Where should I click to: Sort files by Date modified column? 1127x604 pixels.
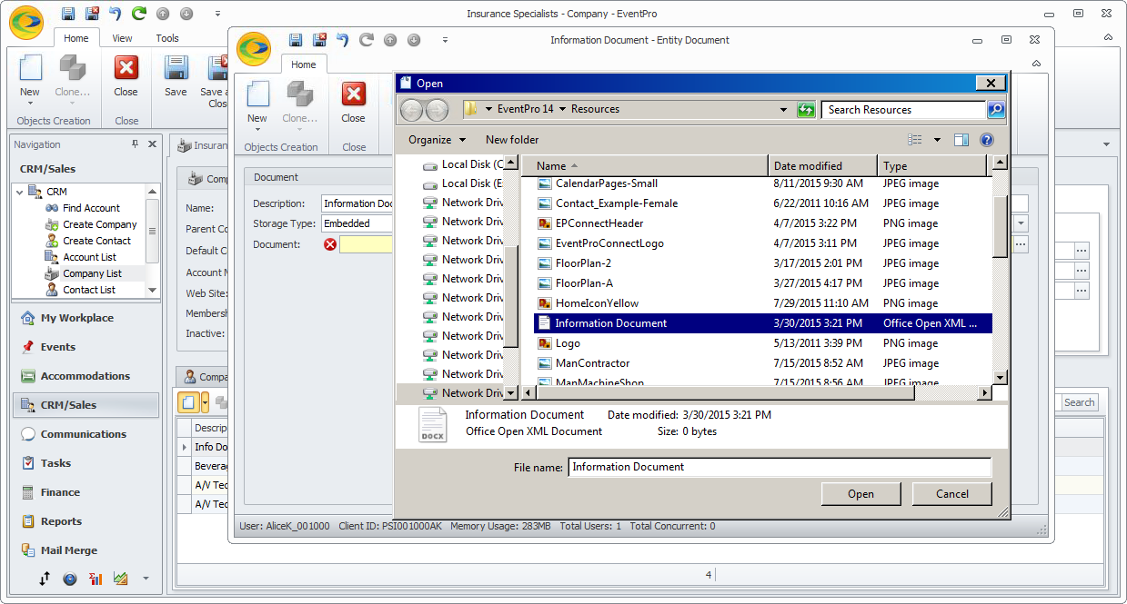822,166
